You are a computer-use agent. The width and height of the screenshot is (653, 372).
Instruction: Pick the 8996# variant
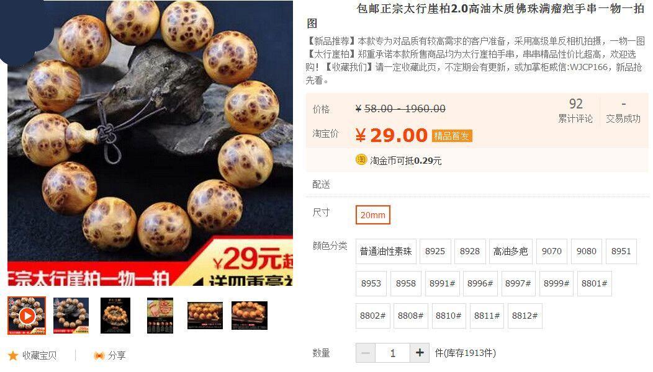click(480, 283)
